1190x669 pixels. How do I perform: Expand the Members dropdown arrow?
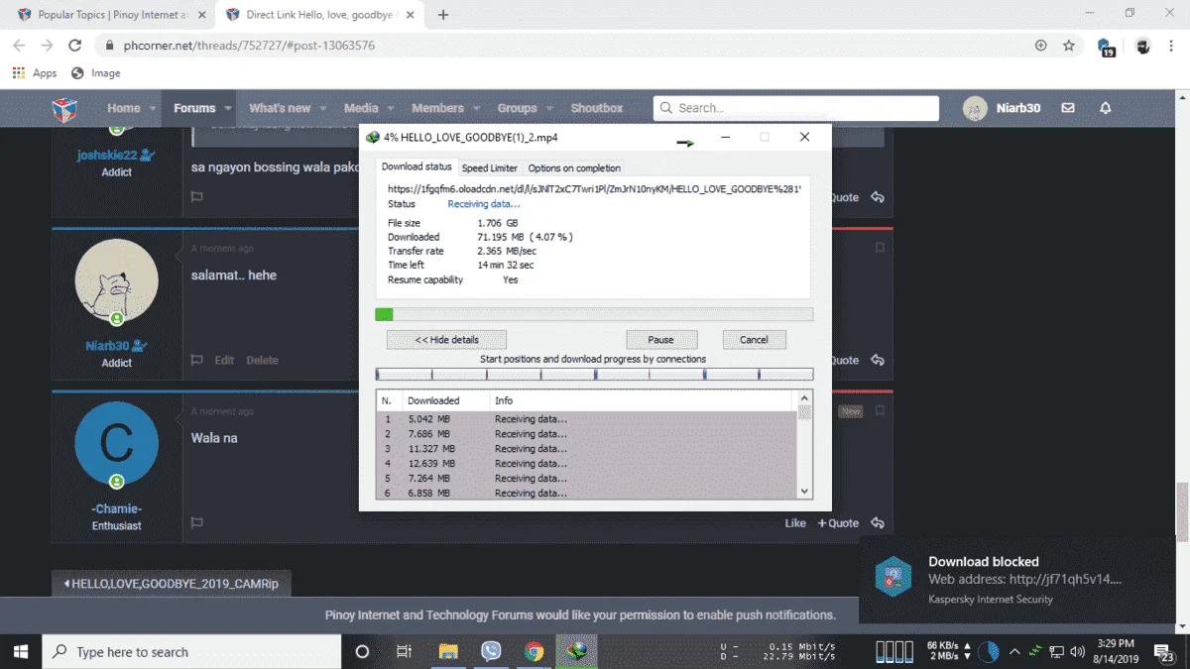475,108
